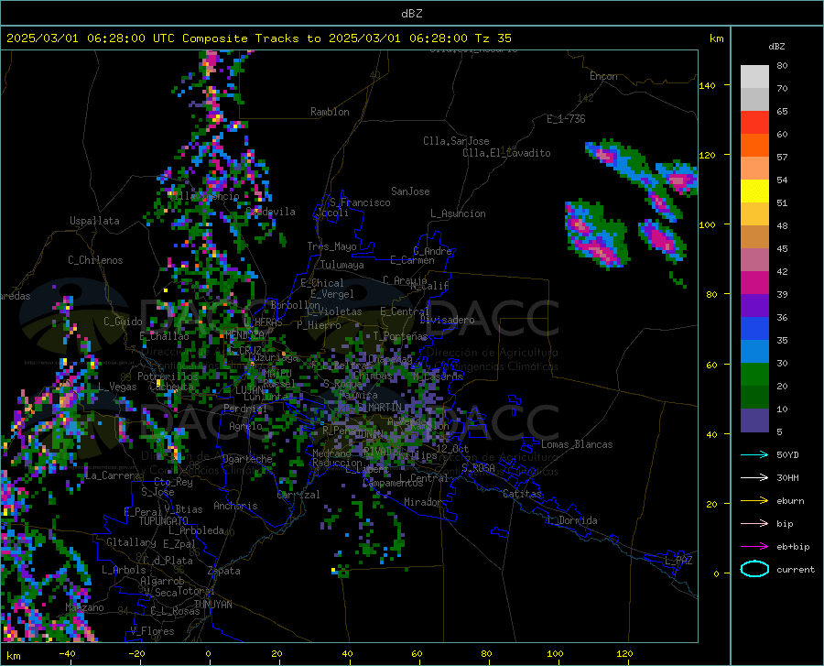Click the Manzano place label

click(84, 607)
